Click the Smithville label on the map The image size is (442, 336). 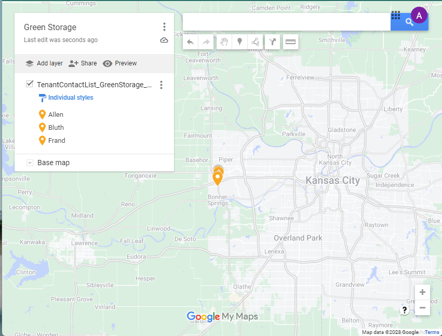click(x=332, y=41)
